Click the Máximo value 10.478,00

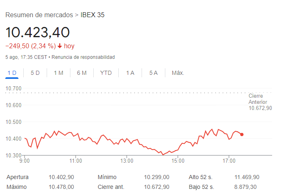[x=61, y=187]
